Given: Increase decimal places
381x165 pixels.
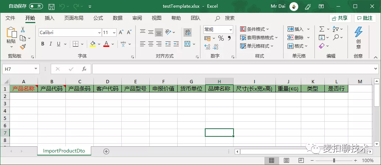Looking at the screenshot, I should (x=207, y=47).
